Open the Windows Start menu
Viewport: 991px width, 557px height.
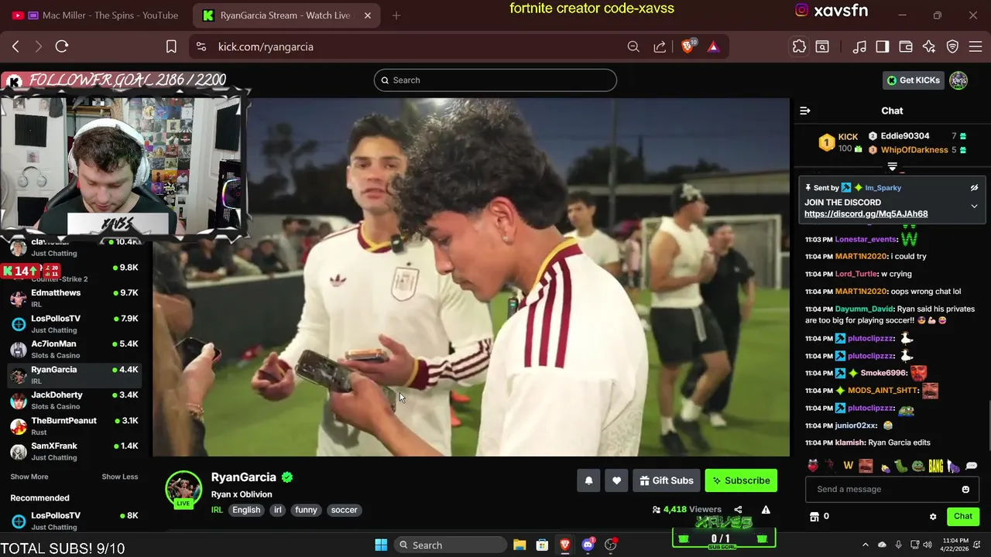click(x=381, y=545)
